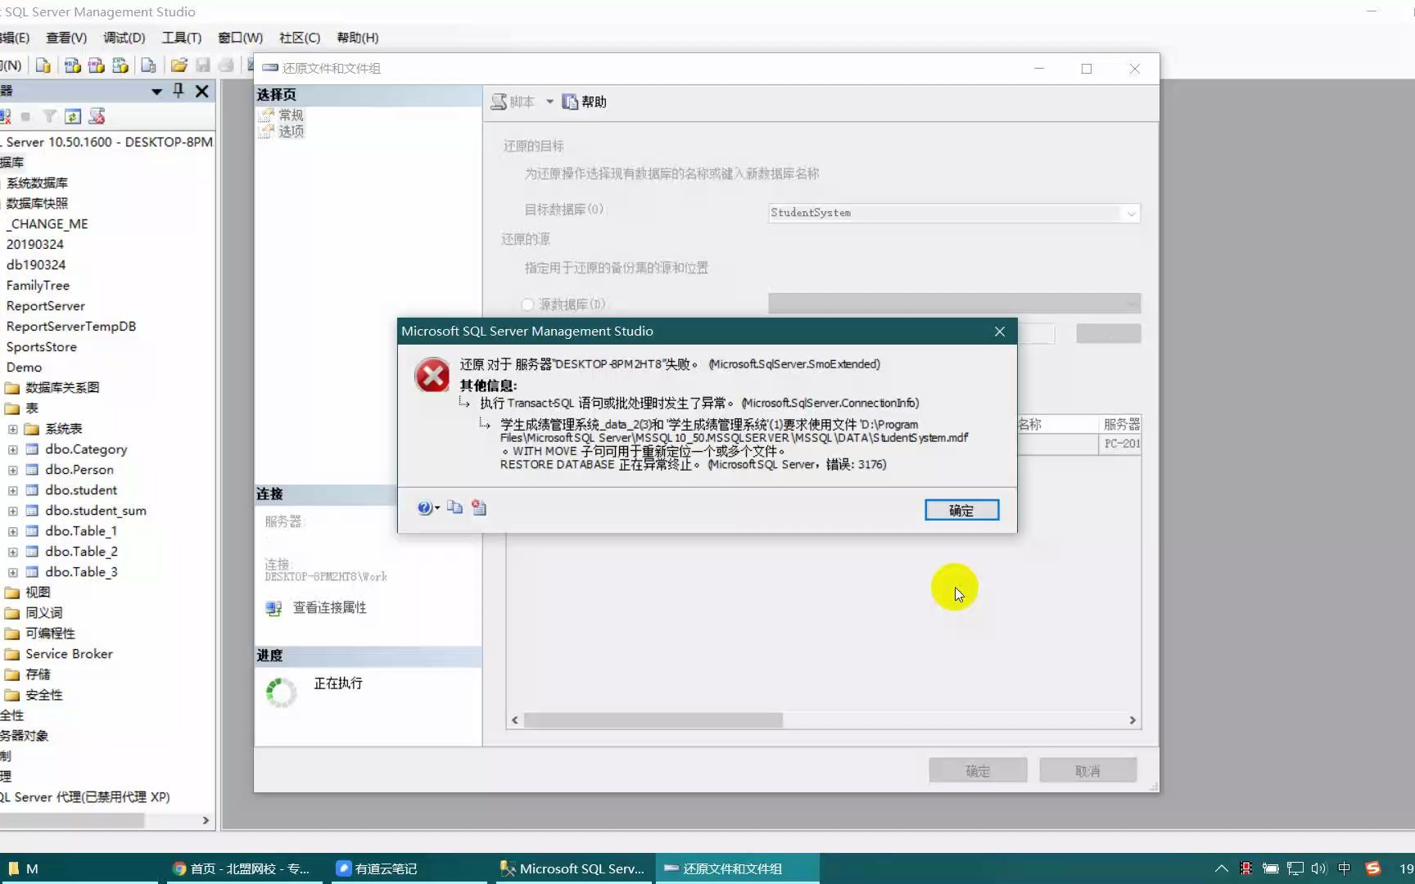Click the Refresh icon in Object Explorer toolbar
The width and height of the screenshot is (1415, 884).
[x=73, y=116]
